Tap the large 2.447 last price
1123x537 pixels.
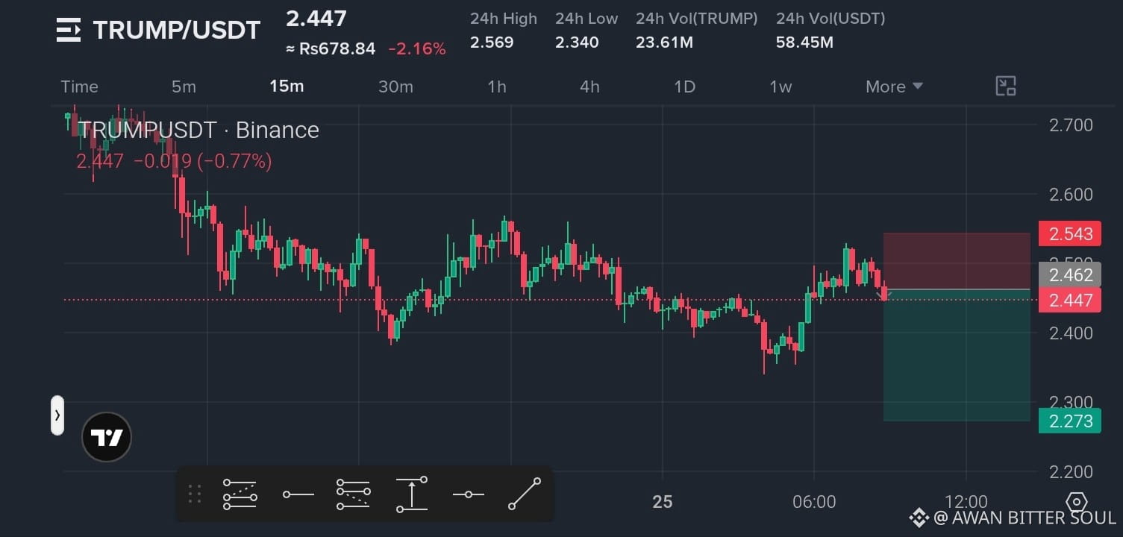(x=316, y=19)
